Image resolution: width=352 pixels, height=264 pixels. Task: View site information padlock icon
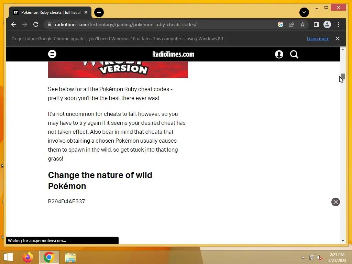pyautogui.click(x=49, y=24)
